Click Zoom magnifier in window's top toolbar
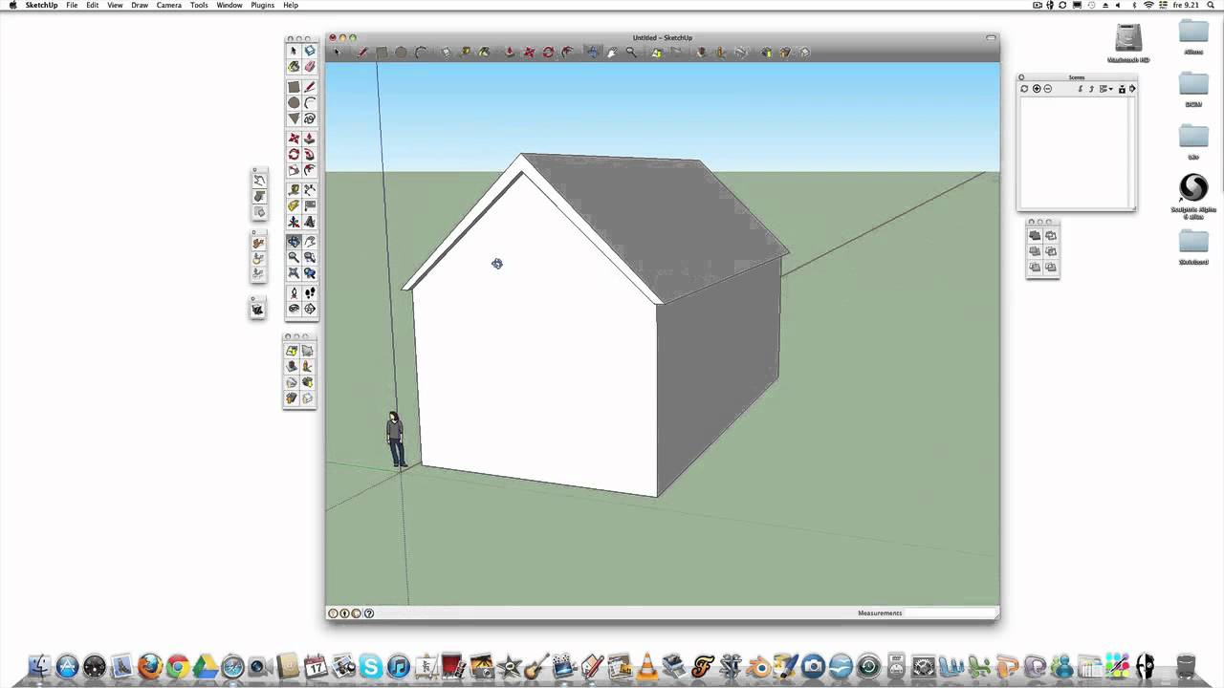 631,52
